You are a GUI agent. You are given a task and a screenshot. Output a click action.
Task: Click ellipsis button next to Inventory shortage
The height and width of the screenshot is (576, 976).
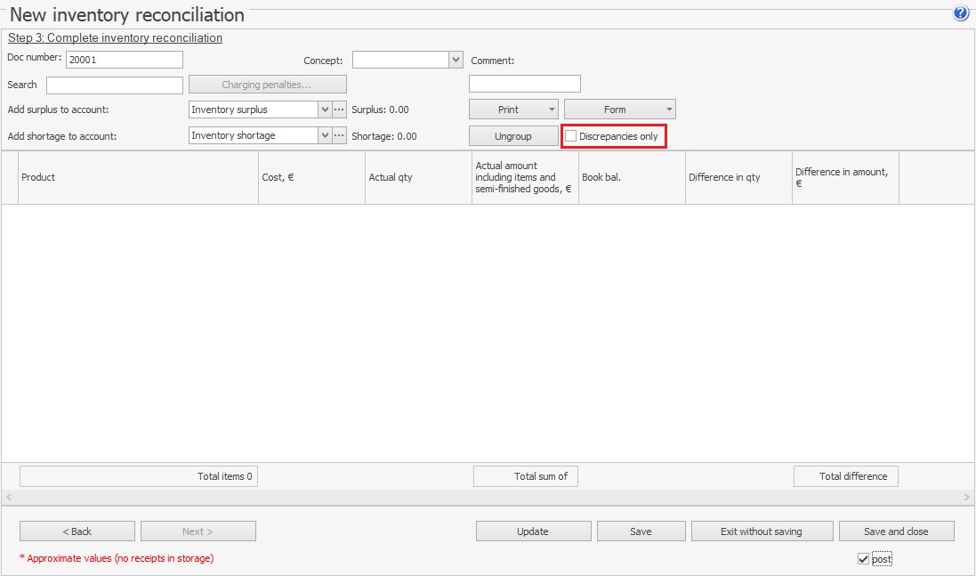pyautogui.click(x=339, y=135)
